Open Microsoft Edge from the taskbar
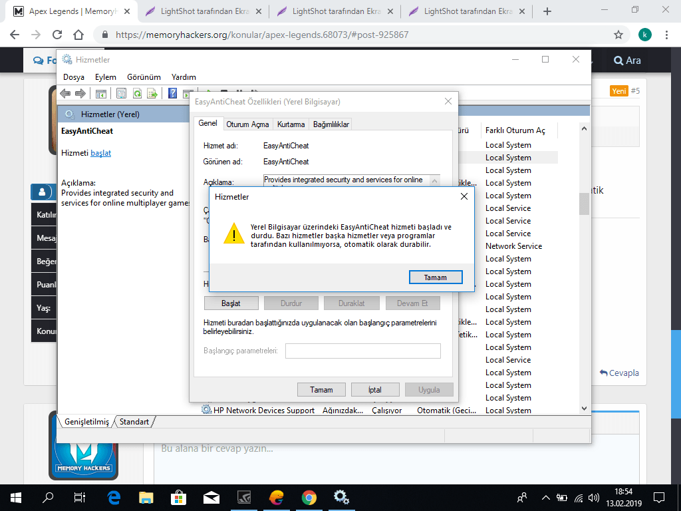 pyautogui.click(x=113, y=498)
